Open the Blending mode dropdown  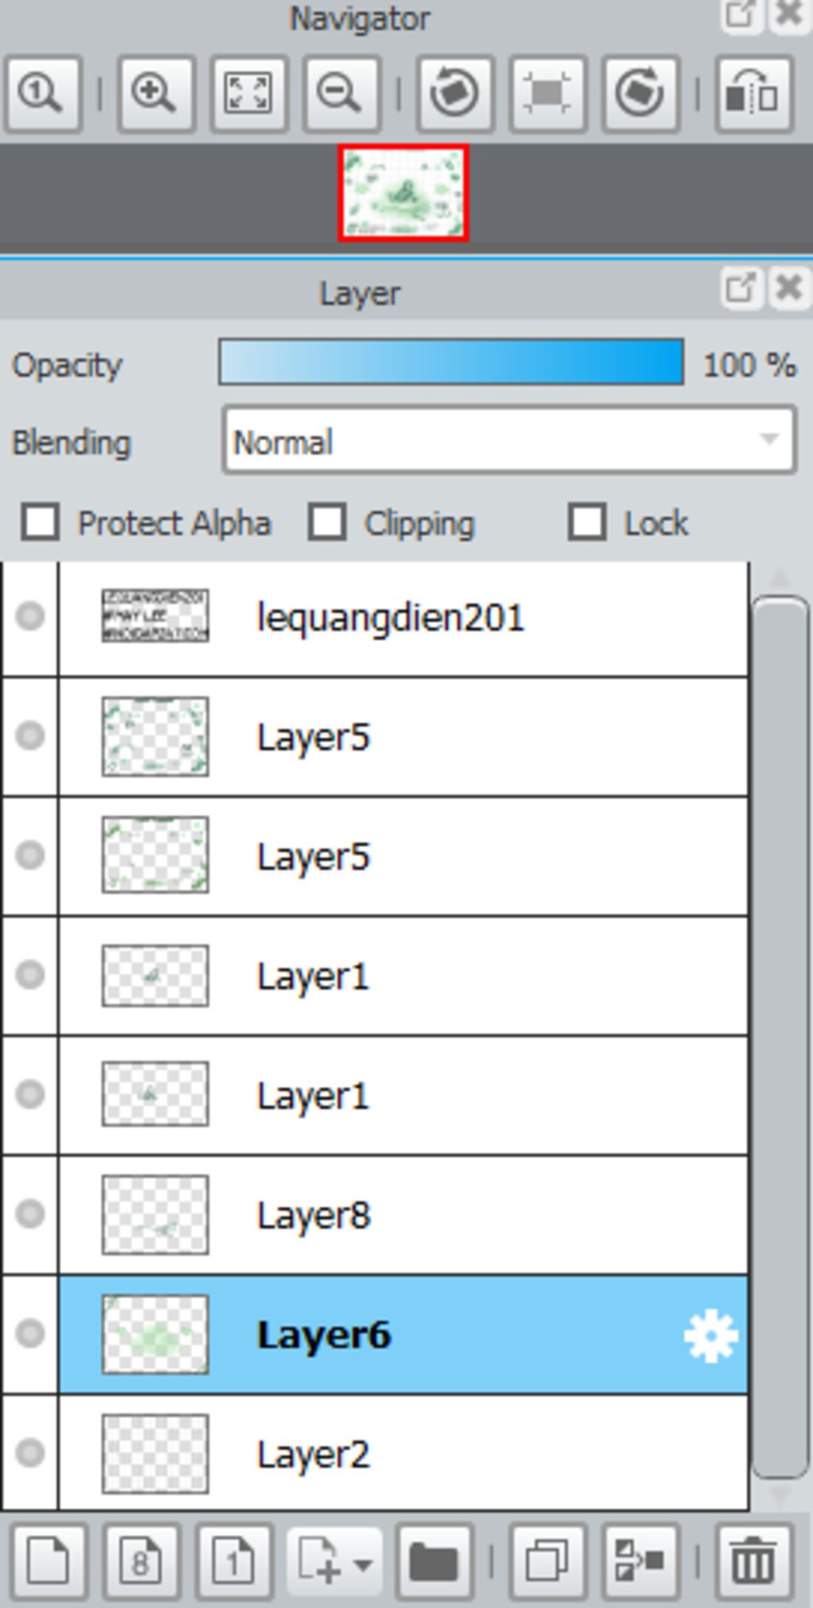click(509, 441)
